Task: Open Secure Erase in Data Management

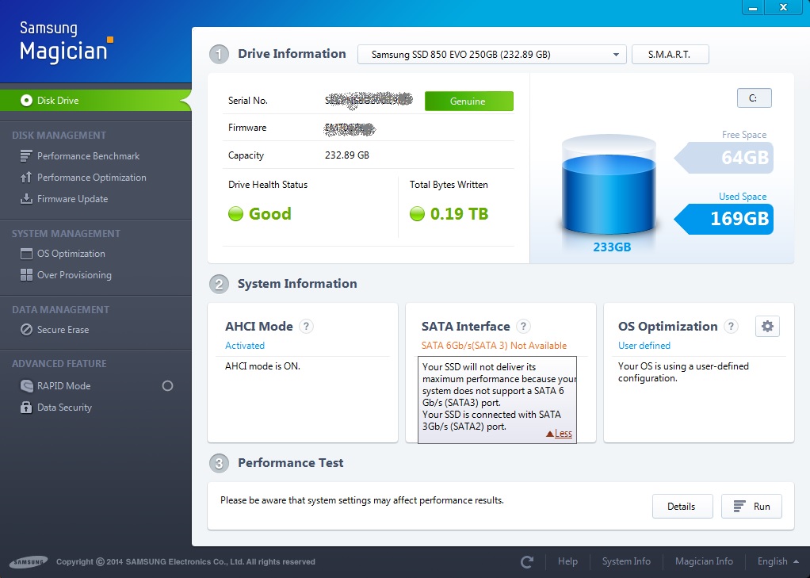Action: (63, 330)
